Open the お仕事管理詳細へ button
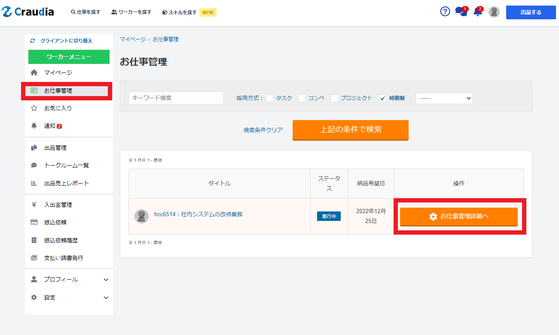The width and height of the screenshot is (559, 335). [458, 217]
